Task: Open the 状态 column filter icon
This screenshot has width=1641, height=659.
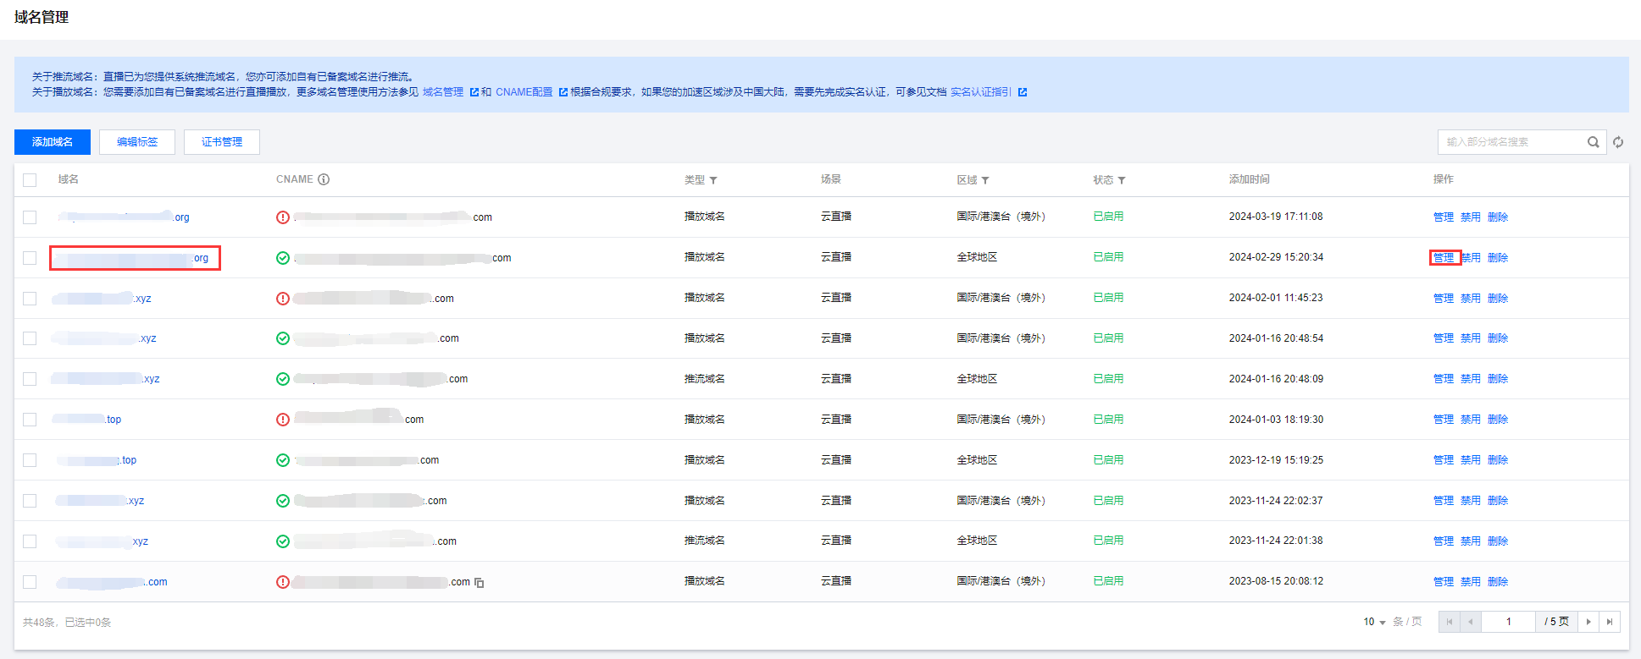Action: [1122, 180]
